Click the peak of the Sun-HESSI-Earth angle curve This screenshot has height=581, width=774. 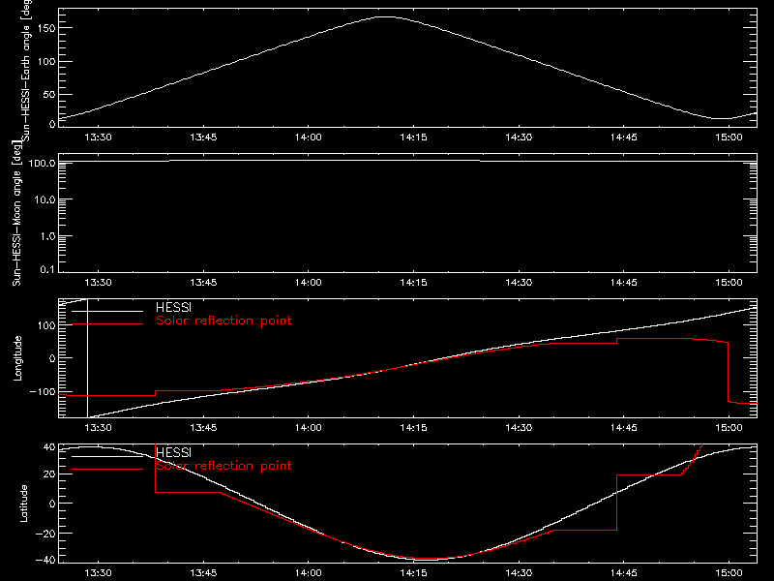pos(386,17)
